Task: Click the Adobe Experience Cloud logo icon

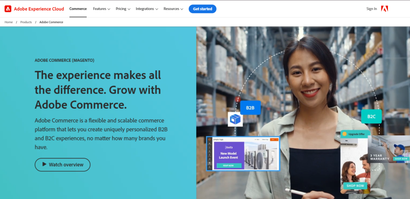Action: click(x=8, y=9)
